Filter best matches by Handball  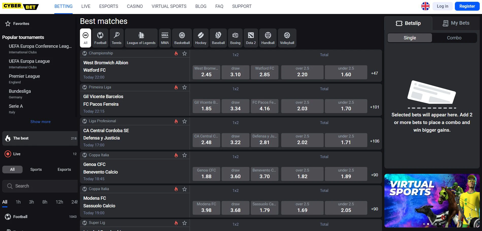268,38
